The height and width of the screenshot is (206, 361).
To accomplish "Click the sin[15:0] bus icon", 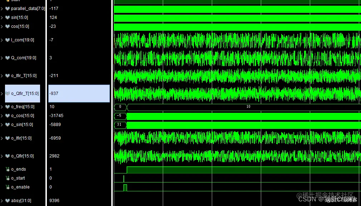I will tap(8, 17).
